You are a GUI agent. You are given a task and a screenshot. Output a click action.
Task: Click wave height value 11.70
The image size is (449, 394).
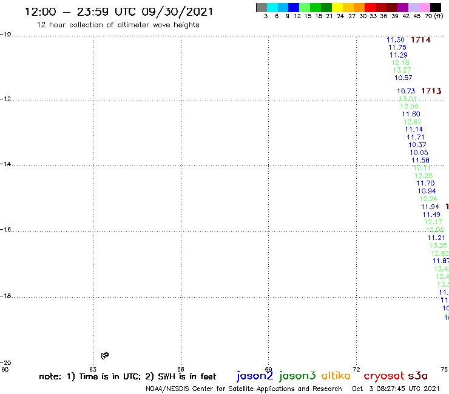pyautogui.click(x=425, y=184)
